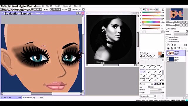
Task: Toggle the color wheel panel icon
Action: [x=141, y=9]
